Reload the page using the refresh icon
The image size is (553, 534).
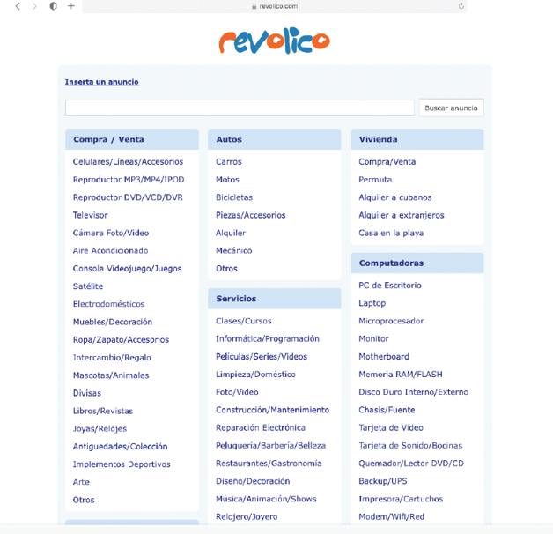(x=461, y=6)
